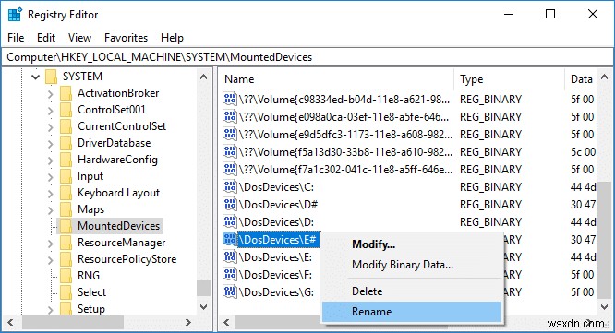Choose Modify Binary Data... in context menu
Viewport: 615px width, 333px height.
point(412,265)
